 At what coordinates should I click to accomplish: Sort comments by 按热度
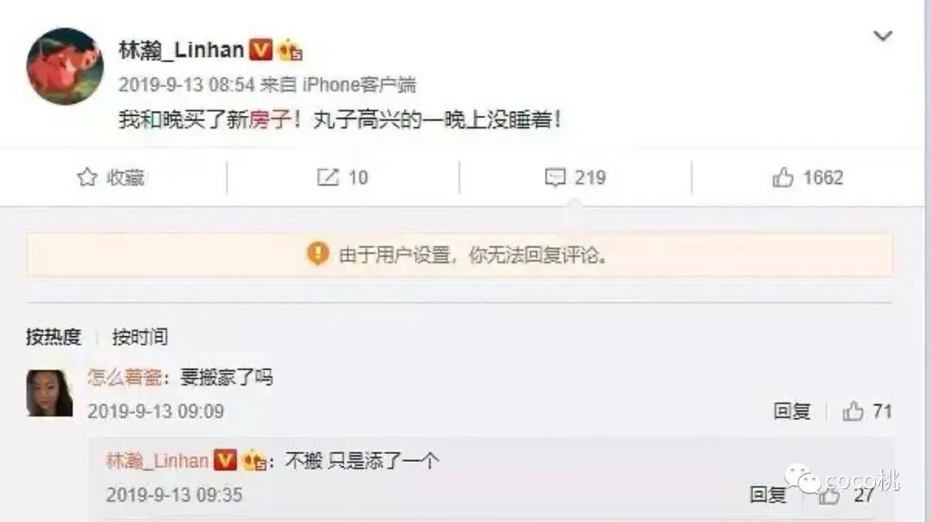(53, 337)
